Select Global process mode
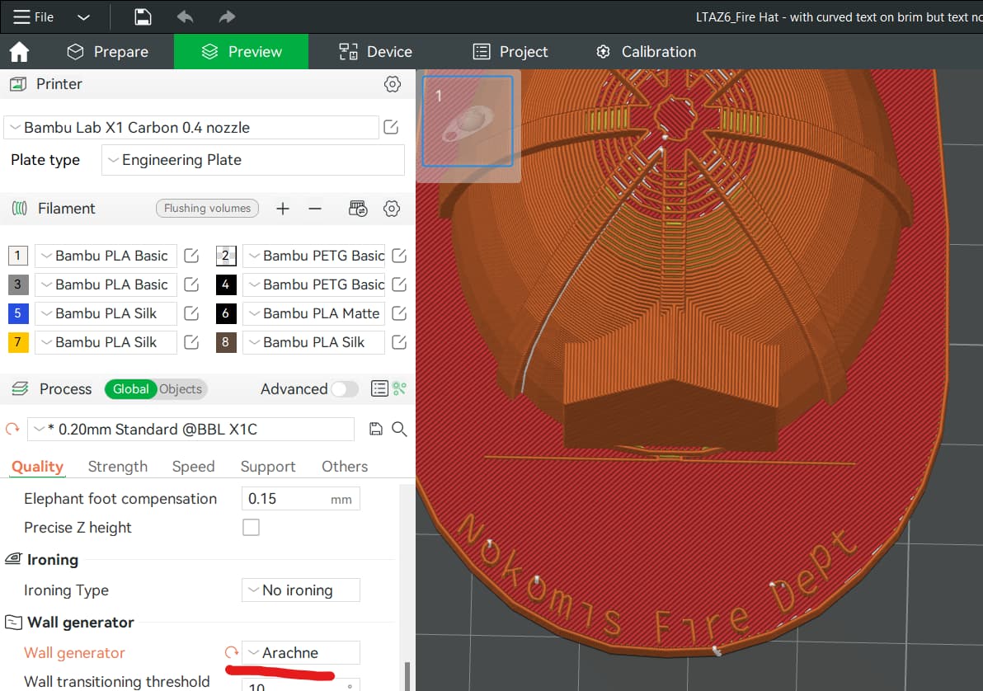Image resolution: width=983 pixels, height=691 pixels. click(x=130, y=388)
